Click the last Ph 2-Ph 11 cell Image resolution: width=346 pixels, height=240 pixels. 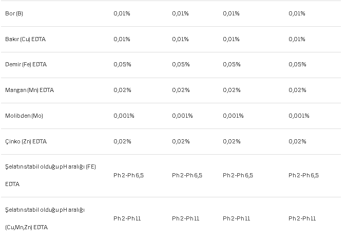(x=302, y=218)
